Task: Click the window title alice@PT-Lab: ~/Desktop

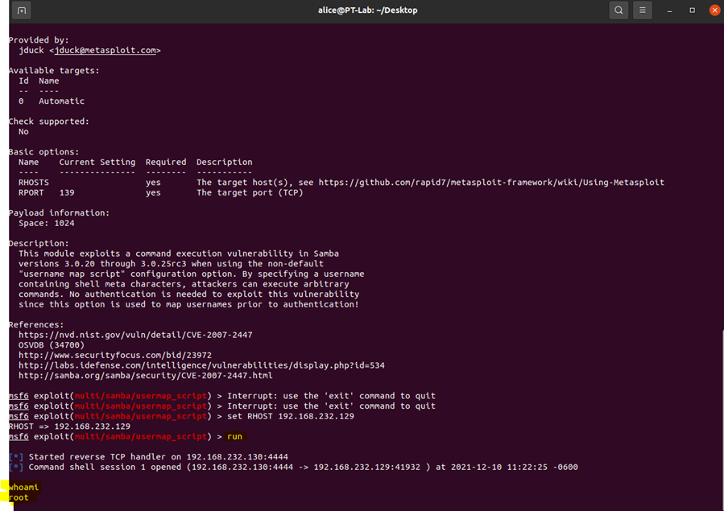Action: click(x=367, y=10)
